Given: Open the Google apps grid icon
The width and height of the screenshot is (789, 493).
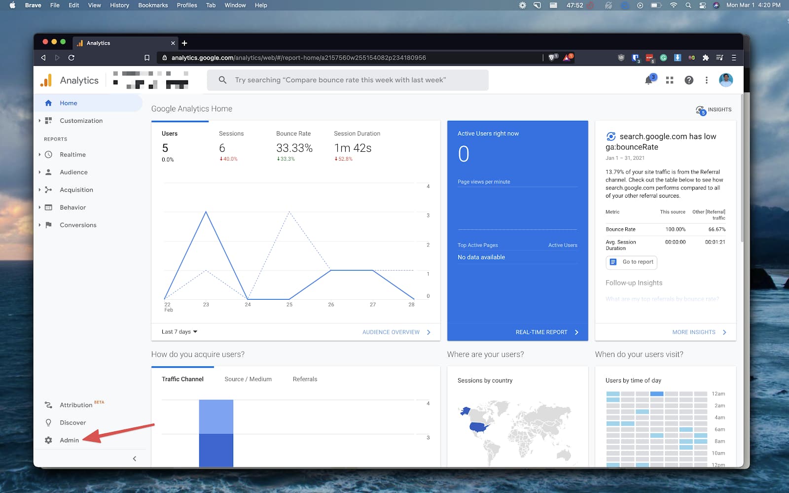Looking at the screenshot, I should [x=669, y=80].
